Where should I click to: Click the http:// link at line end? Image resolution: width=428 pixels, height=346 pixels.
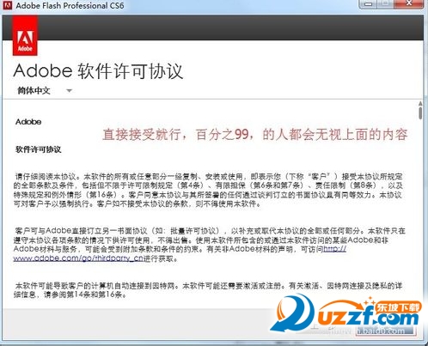point(334,249)
